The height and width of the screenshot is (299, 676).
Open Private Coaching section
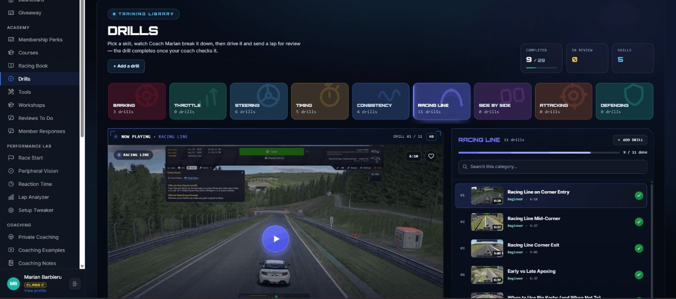tap(40, 237)
